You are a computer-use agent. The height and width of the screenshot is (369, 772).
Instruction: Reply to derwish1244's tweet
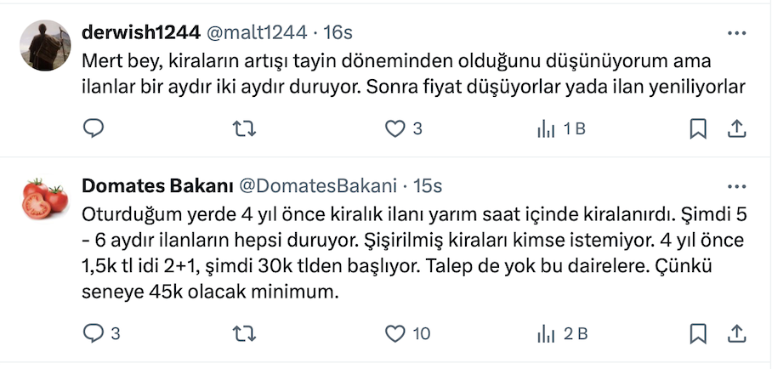tap(94, 128)
